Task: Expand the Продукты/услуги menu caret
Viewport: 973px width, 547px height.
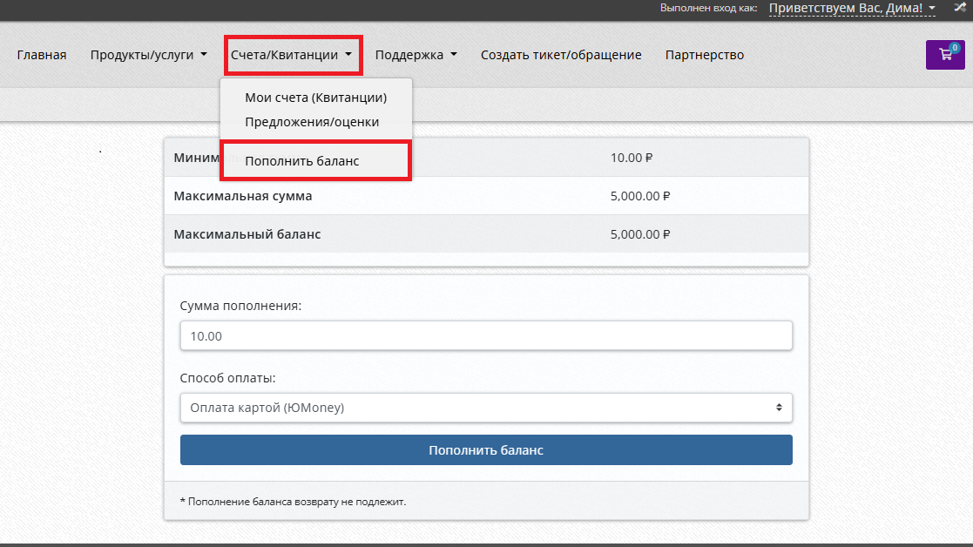Action: [204, 55]
